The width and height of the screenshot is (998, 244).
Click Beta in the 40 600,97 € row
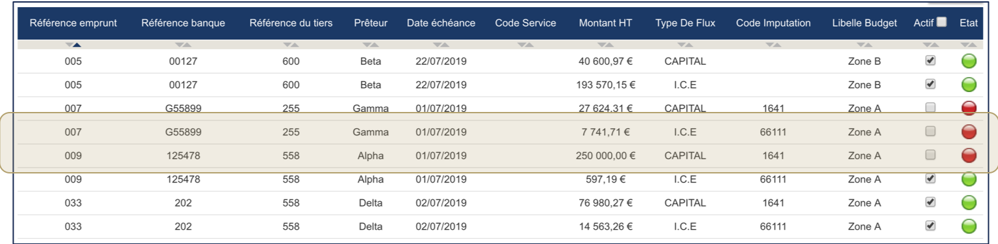pos(371,61)
